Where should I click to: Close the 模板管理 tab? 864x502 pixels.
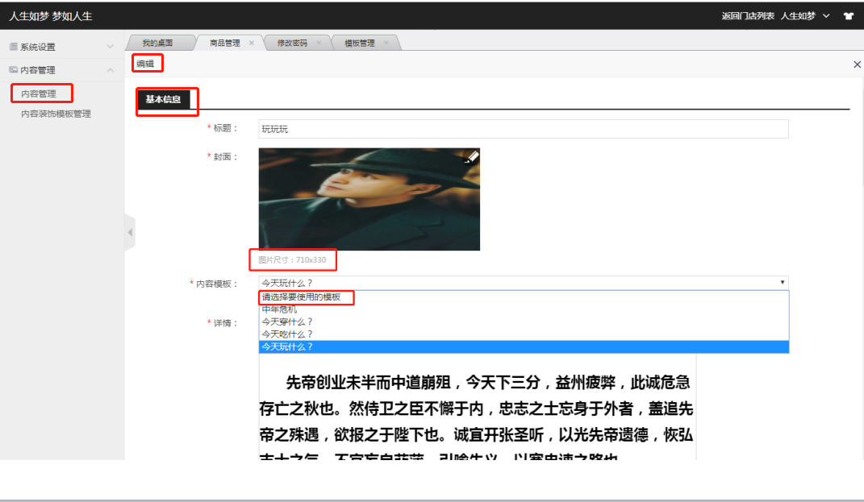386,43
